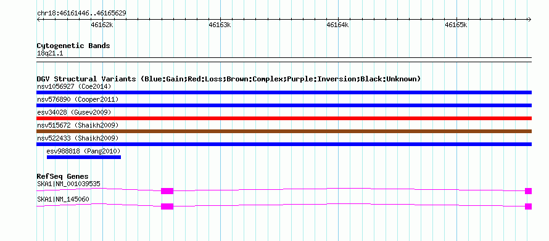Click the nsv515672 (Shaikh2009) label
The height and width of the screenshot is (241, 549).
pos(78,125)
